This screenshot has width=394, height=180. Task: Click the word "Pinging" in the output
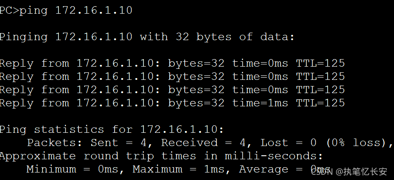23,37
